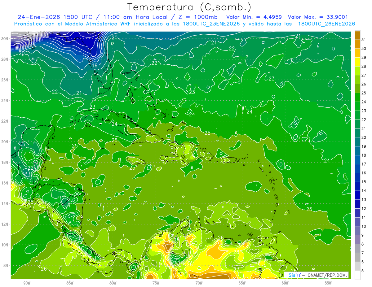Click the 28N latitude axis label

5,59
